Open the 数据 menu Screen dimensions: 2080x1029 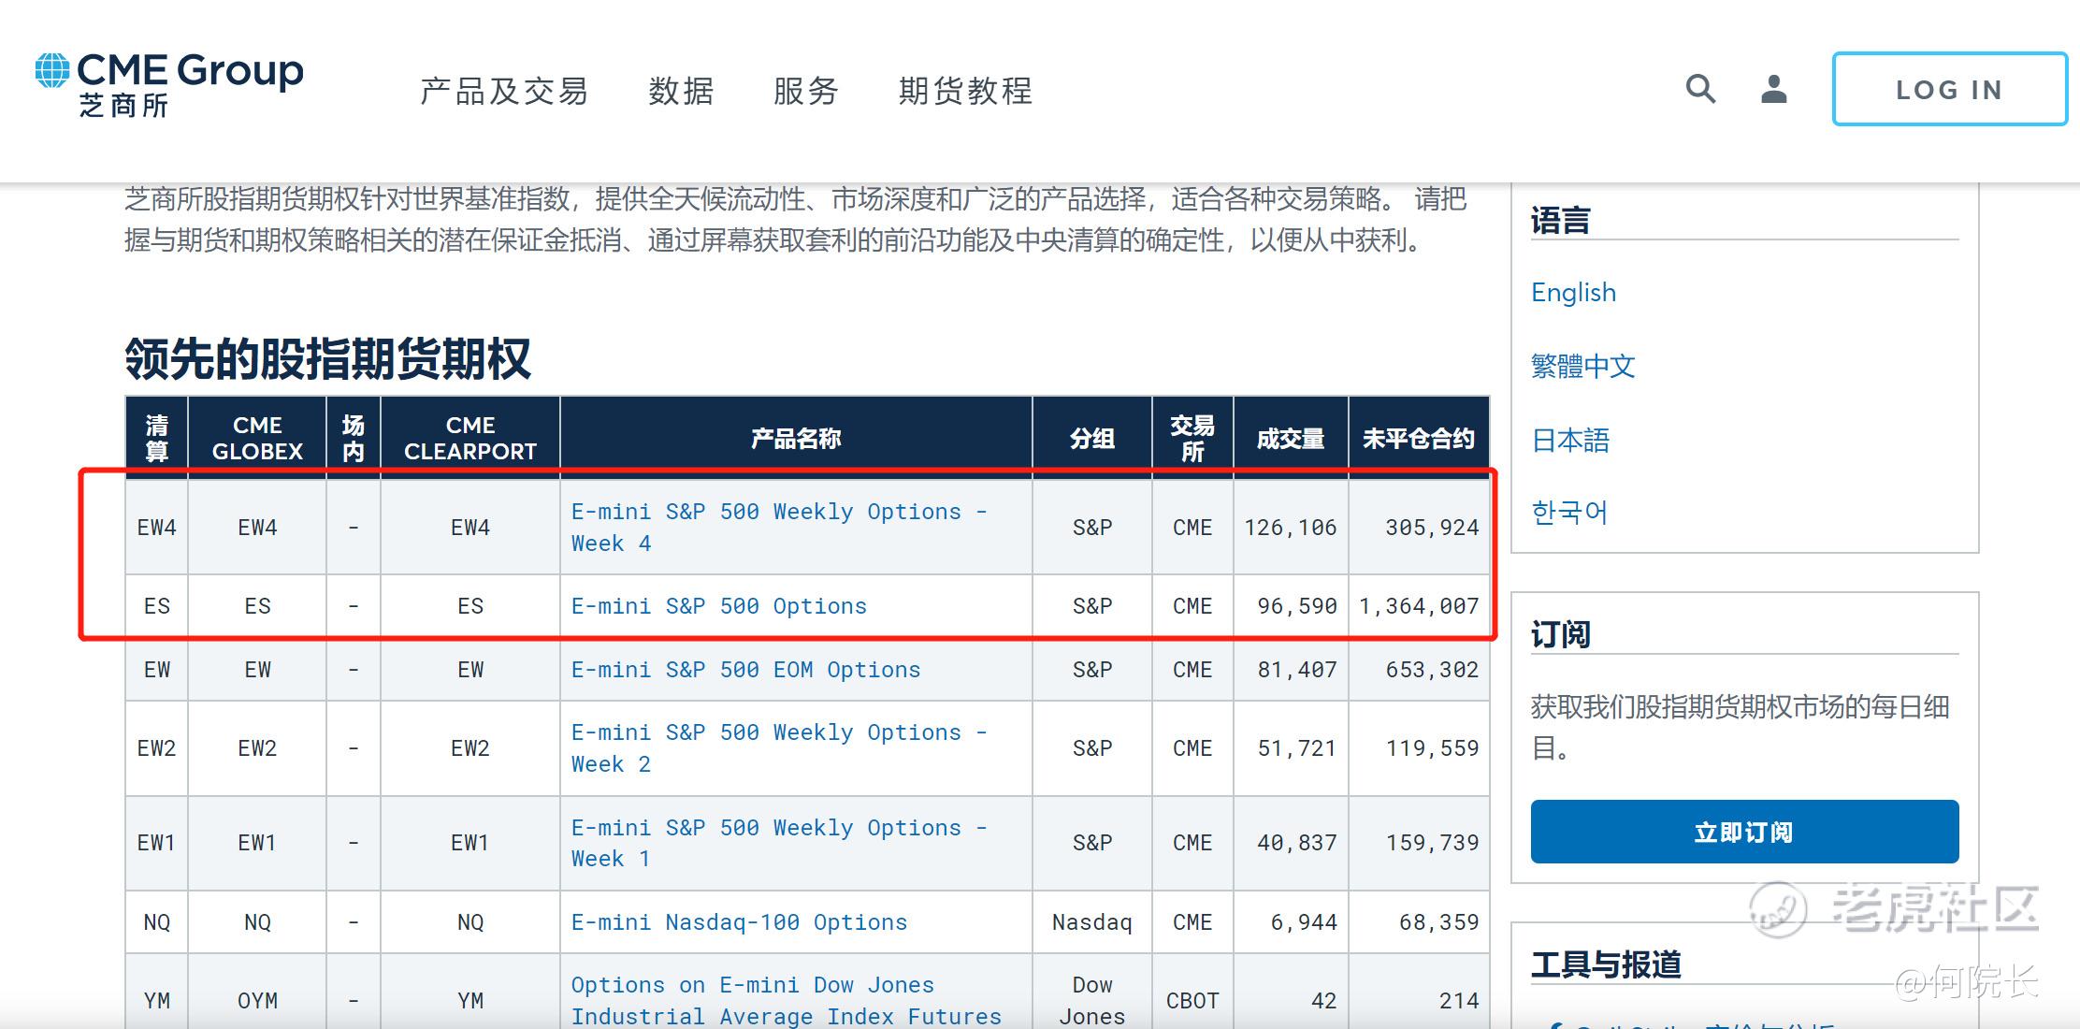681,91
